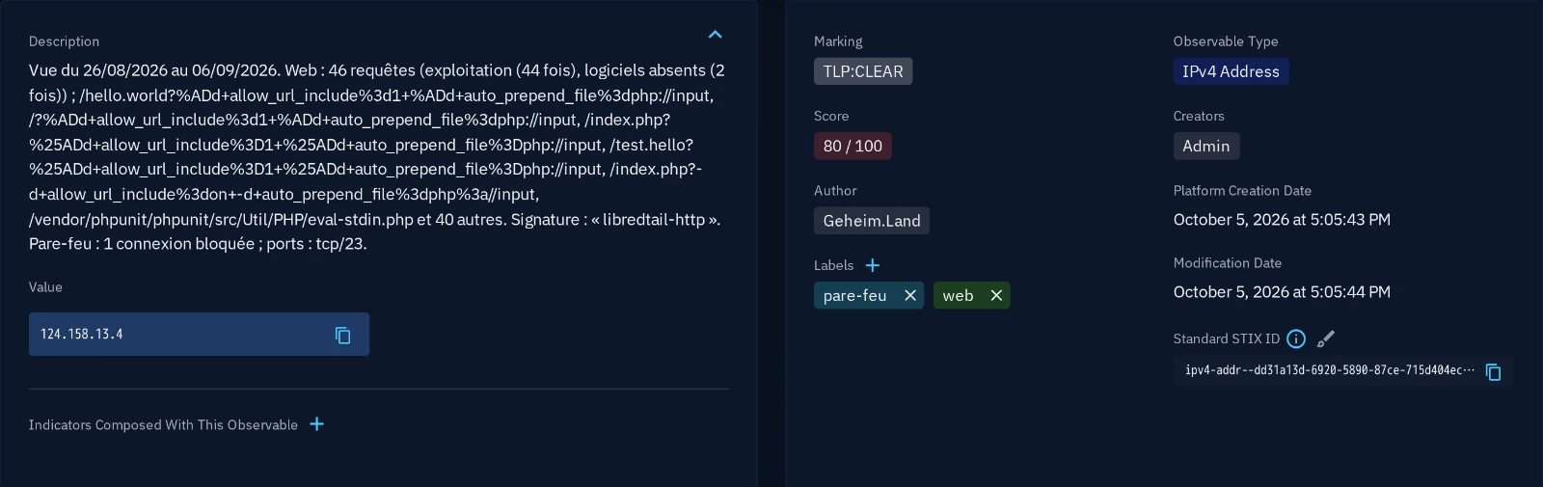Screen dimensions: 1543x487
Task: Copy the 124.158.13.4 value
Action: [x=342, y=335]
